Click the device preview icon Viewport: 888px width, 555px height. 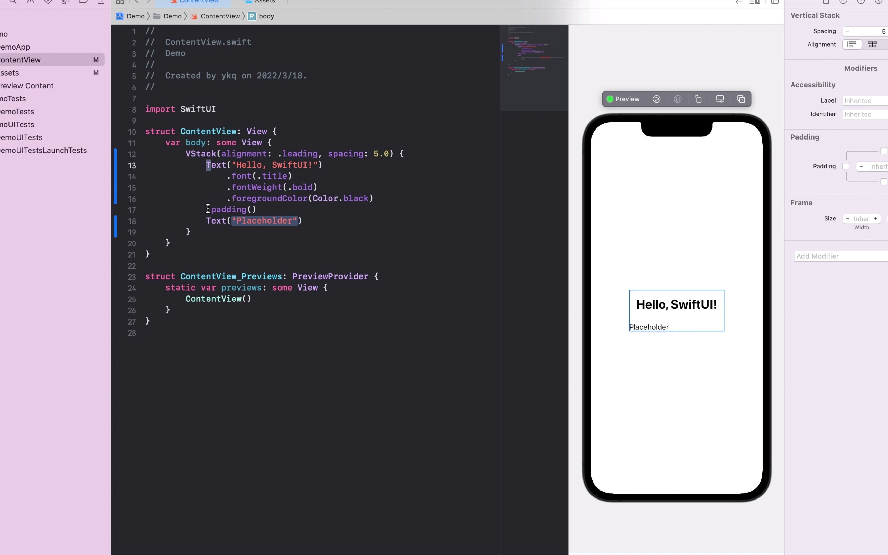coord(678,99)
